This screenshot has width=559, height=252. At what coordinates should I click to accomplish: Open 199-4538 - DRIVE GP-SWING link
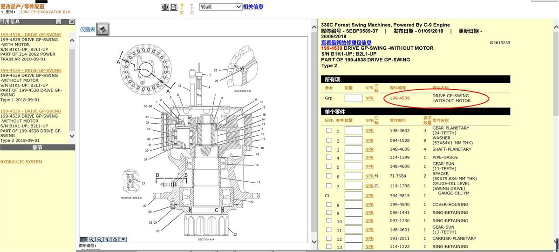tap(30, 34)
